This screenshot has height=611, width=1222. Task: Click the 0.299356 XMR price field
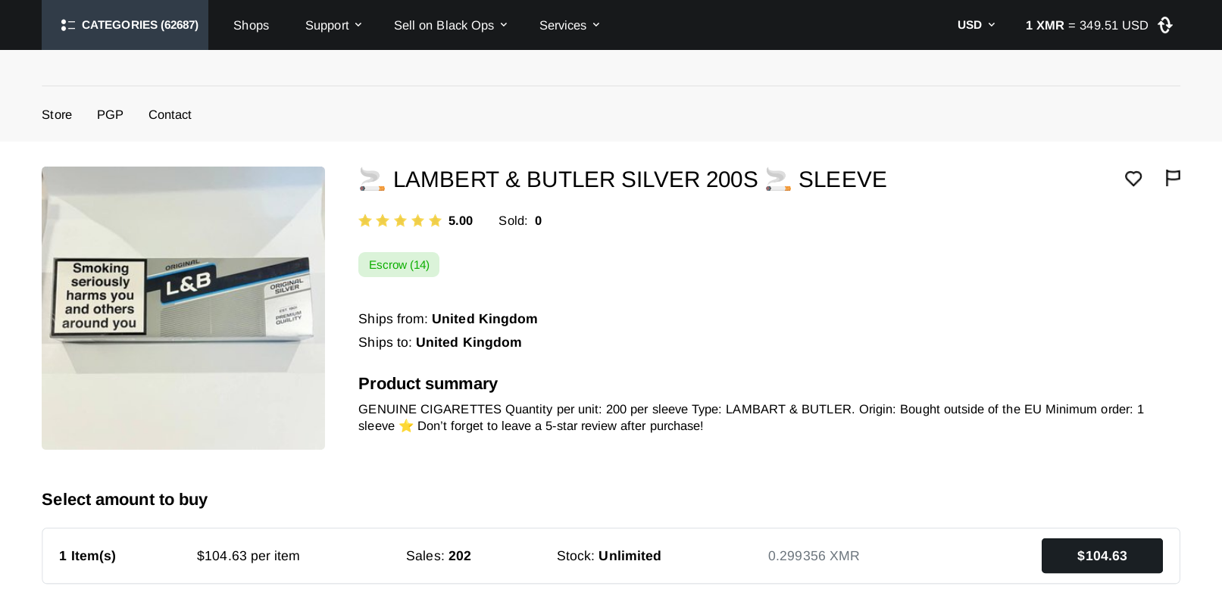[814, 556]
